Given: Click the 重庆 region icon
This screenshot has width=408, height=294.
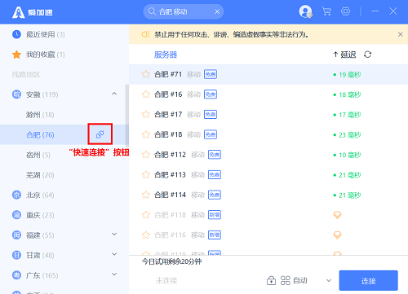Looking at the screenshot, I should pos(16,215).
